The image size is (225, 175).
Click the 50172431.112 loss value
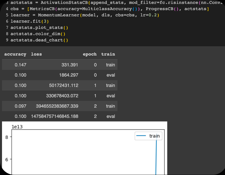tap(64, 85)
